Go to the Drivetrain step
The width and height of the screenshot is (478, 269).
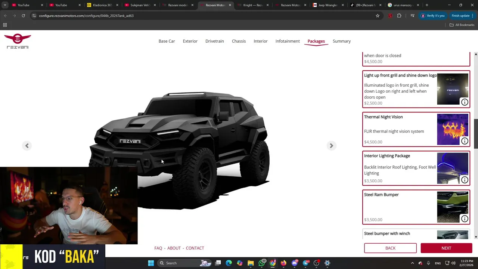click(215, 41)
